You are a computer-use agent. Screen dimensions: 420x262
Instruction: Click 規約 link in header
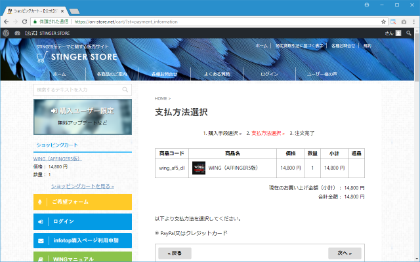point(367,46)
